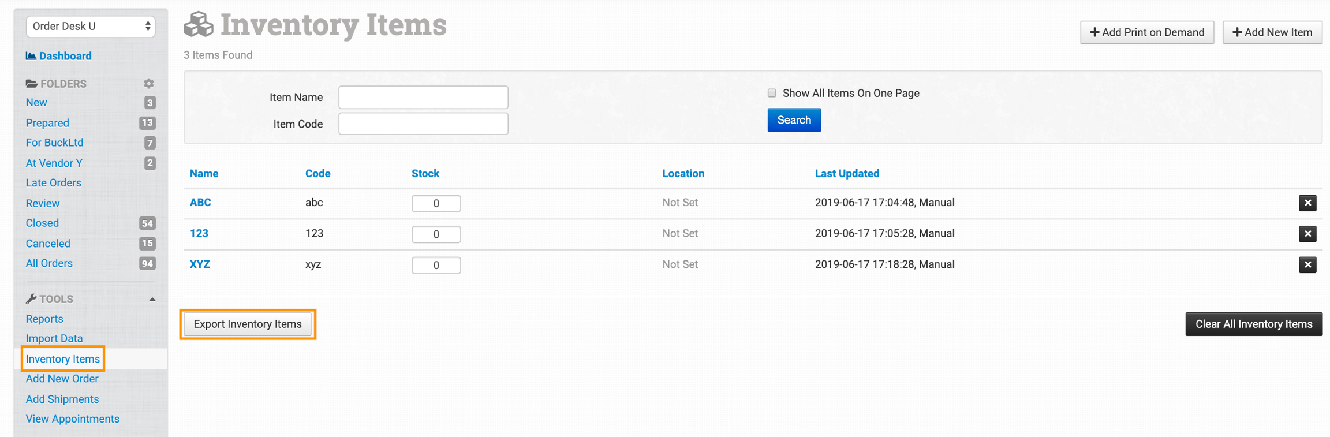Click the Dashboard chart icon
The image size is (1330, 437).
pos(31,56)
